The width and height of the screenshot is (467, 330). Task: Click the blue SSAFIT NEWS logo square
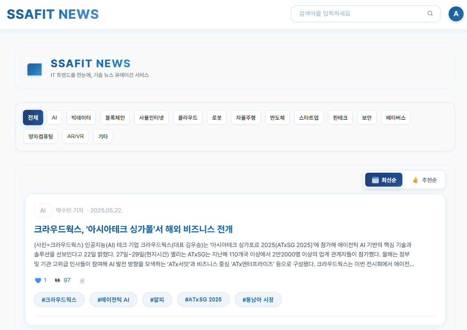pos(34,69)
